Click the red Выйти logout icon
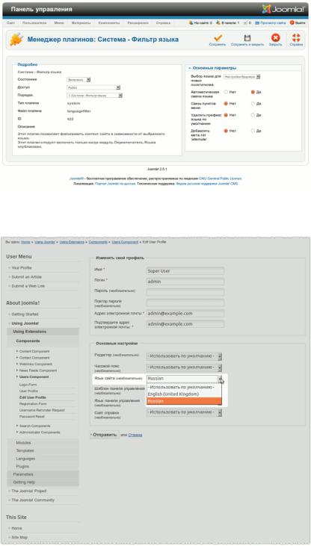The height and width of the screenshot is (546, 311). point(292,22)
